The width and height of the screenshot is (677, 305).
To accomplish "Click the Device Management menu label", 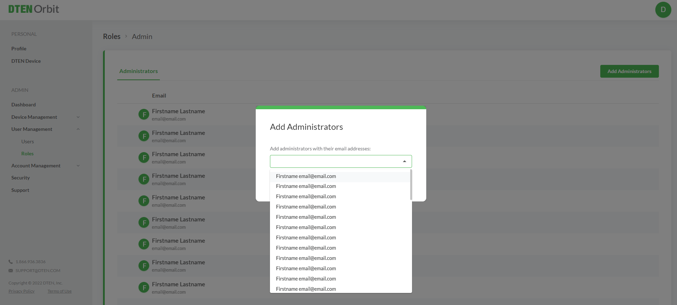I will pos(34,117).
